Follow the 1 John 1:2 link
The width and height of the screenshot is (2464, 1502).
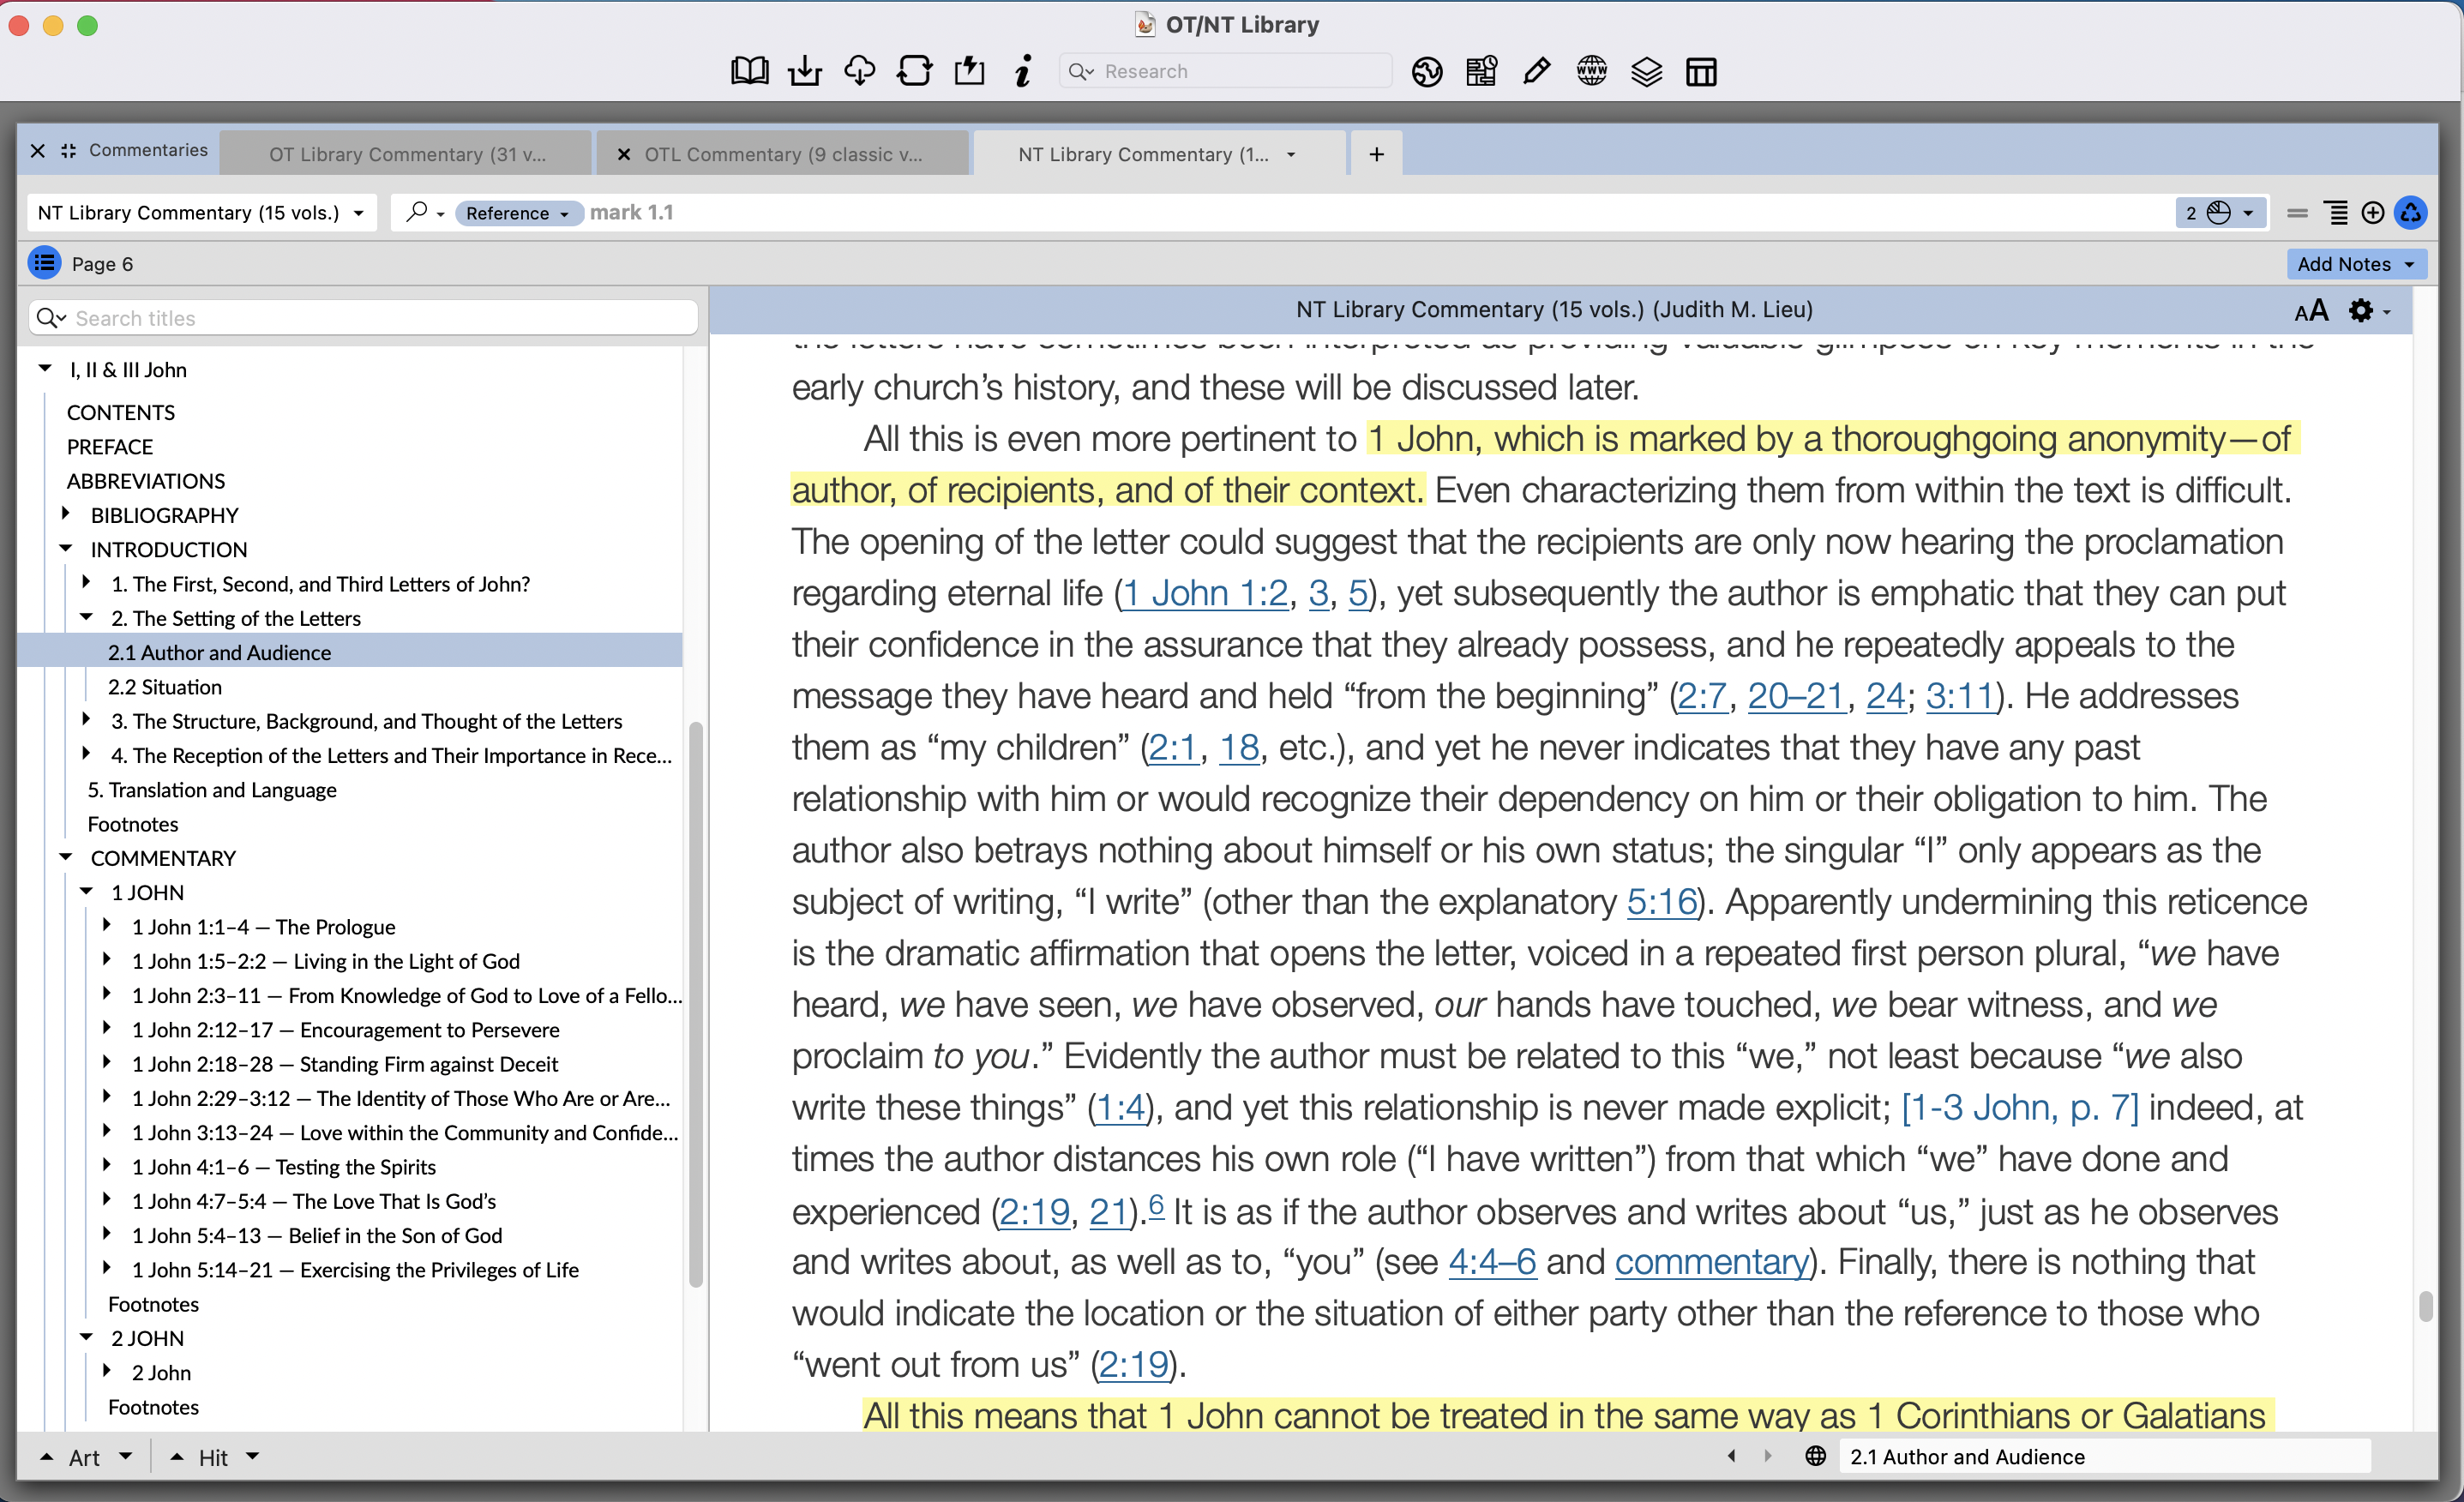pyautogui.click(x=1205, y=593)
